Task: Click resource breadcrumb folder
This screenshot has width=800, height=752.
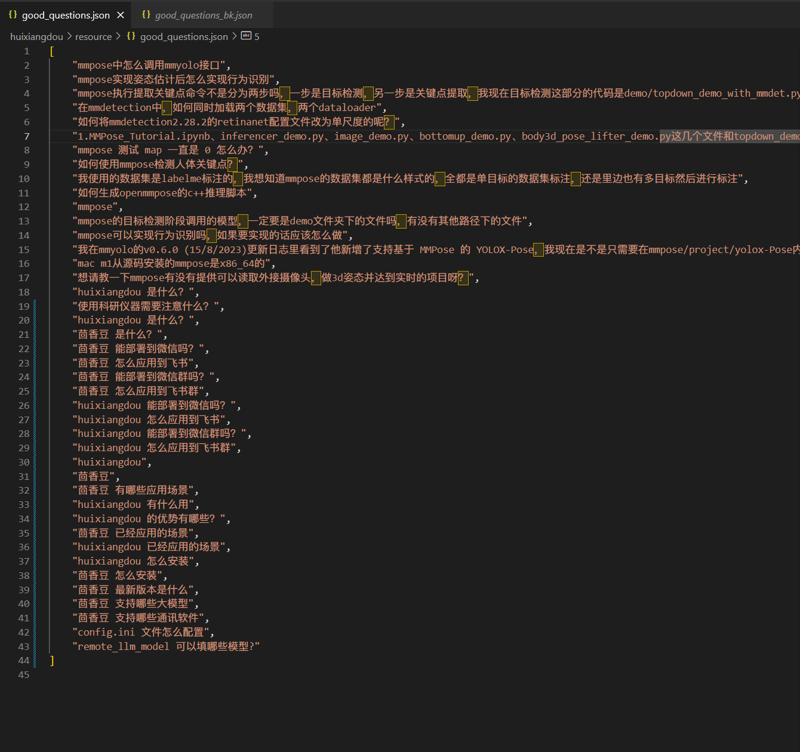Action: (93, 36)
